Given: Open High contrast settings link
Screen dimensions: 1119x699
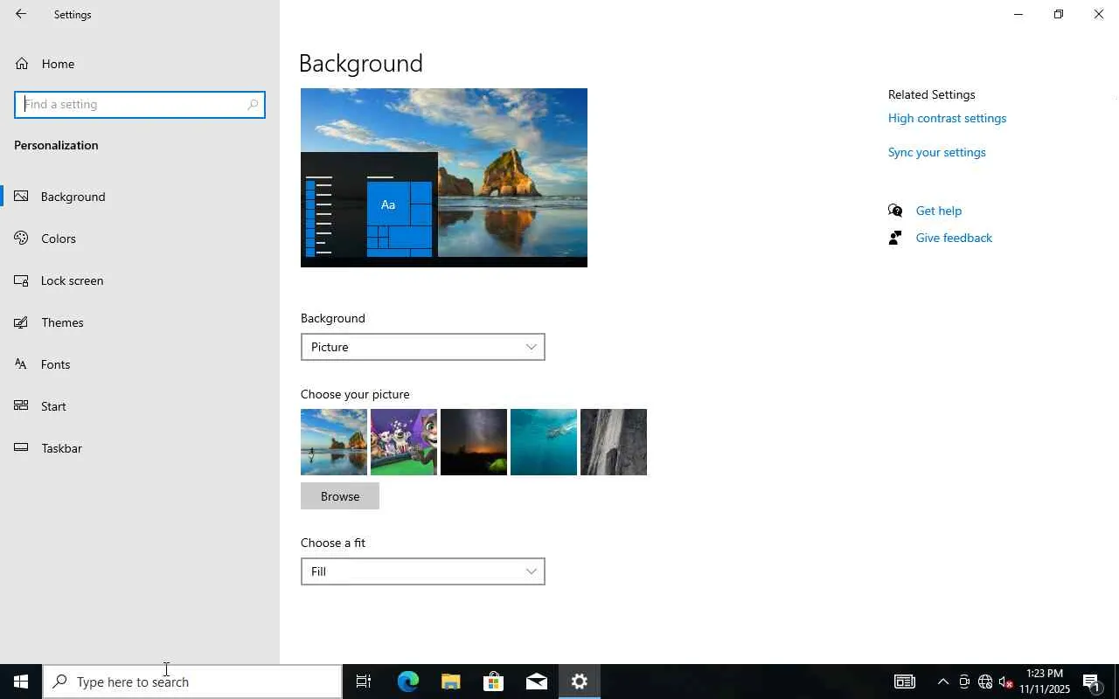Looking at the screenshot, I should pyautogui.click(x=947, y=118).
